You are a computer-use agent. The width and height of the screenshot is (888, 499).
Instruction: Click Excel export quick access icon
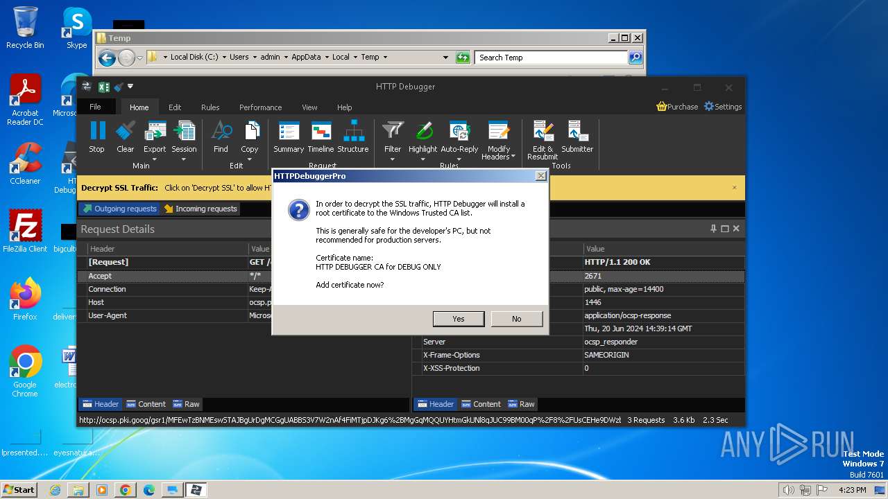point(103,87)
